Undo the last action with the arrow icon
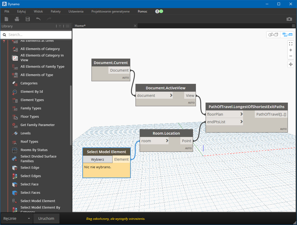This screenshot has width=297, height=225. coord(38,19)
